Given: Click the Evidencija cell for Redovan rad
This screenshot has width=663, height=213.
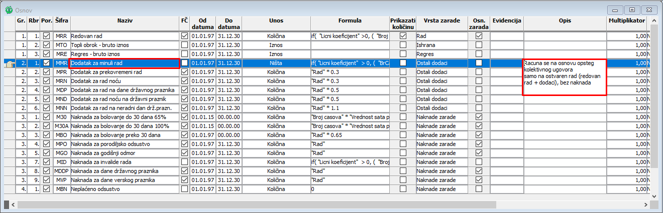Looking at the screenshot, I should (507, 36).
